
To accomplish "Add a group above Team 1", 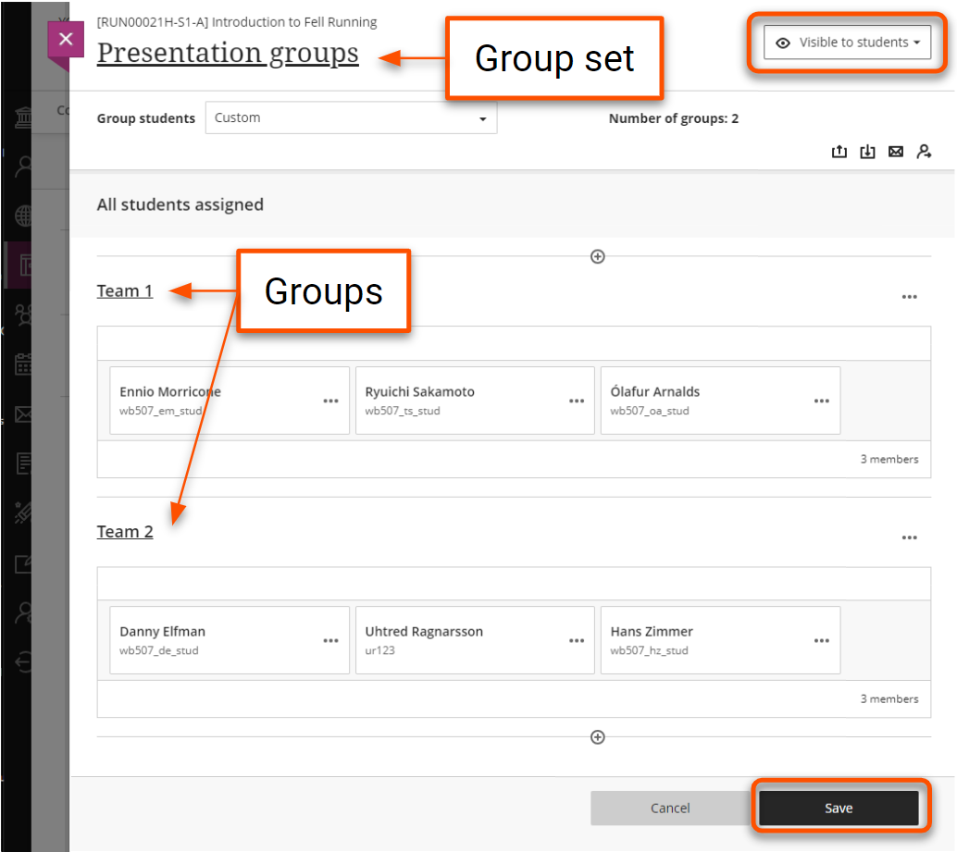I will pos(598,256).
